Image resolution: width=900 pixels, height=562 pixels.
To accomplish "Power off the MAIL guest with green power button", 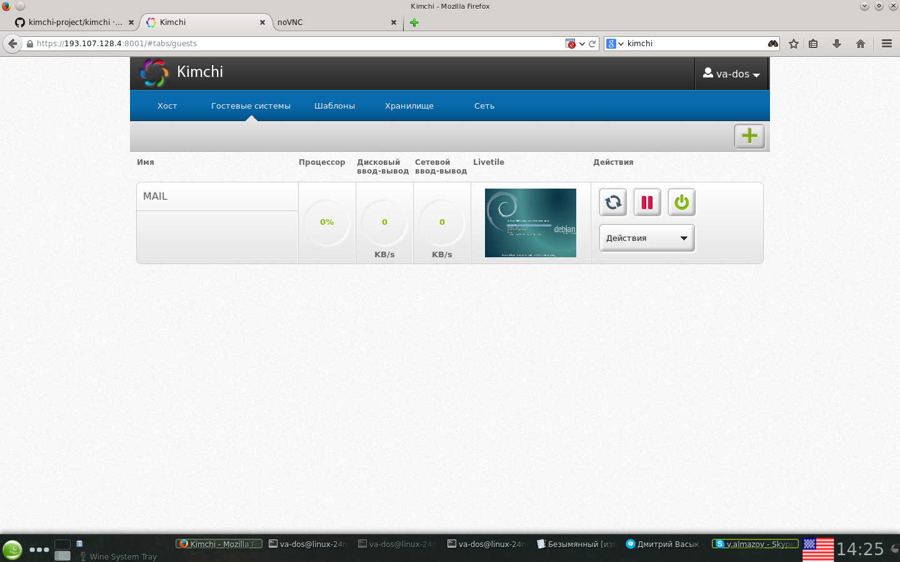I will coord(682,202).
